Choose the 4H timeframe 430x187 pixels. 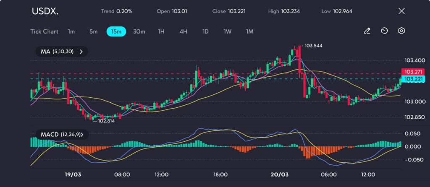[183, 31]
